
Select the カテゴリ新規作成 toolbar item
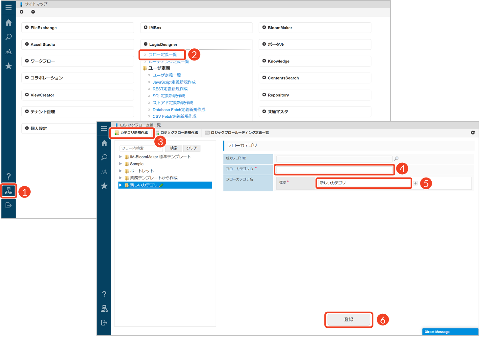pyautogui.click(x=132, y=133)
